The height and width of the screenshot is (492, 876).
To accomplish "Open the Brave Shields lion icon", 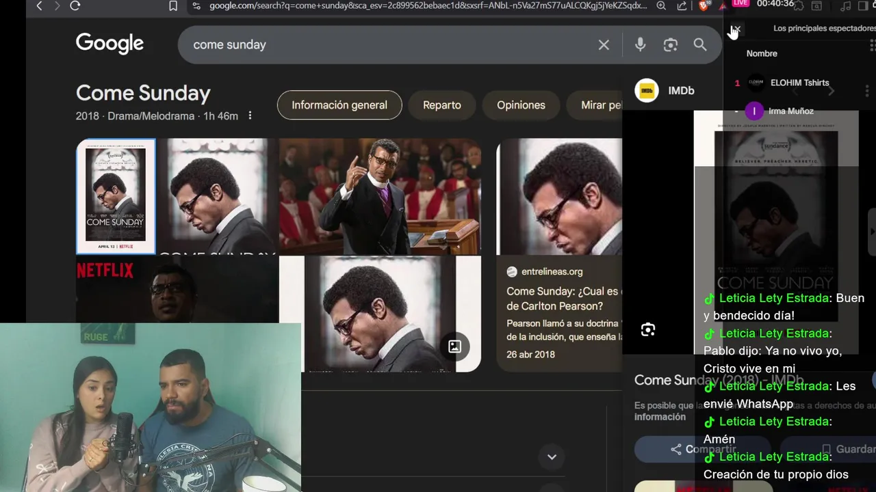I will [704, 5].
